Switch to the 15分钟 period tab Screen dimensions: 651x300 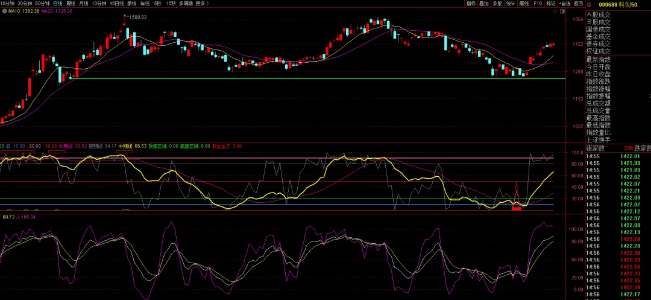click(x=7, y=4)
